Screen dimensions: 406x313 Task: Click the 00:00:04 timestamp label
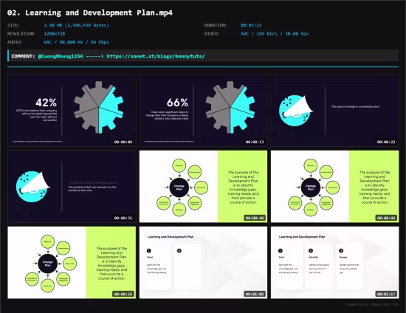(x=123, y=142)
